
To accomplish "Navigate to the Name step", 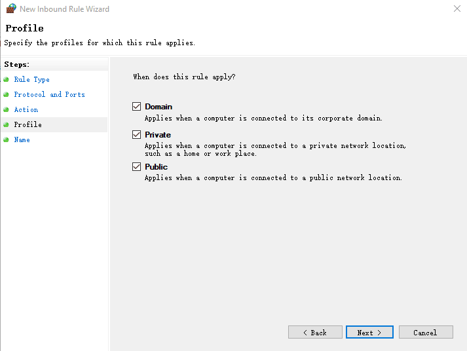I will 22,139.
